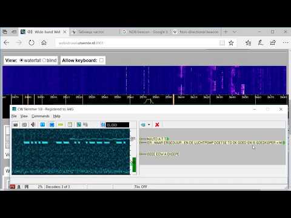Select the blind view radio button

click(x=44, y=61)
